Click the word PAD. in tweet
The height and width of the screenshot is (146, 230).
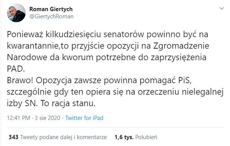tap(16, 69)
